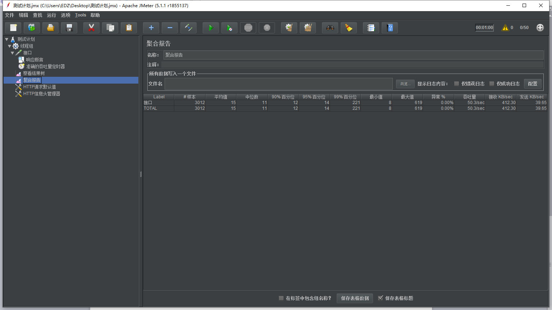
Task: Click the Add plus toolbar icon
Action: click(x=151, y=28)
